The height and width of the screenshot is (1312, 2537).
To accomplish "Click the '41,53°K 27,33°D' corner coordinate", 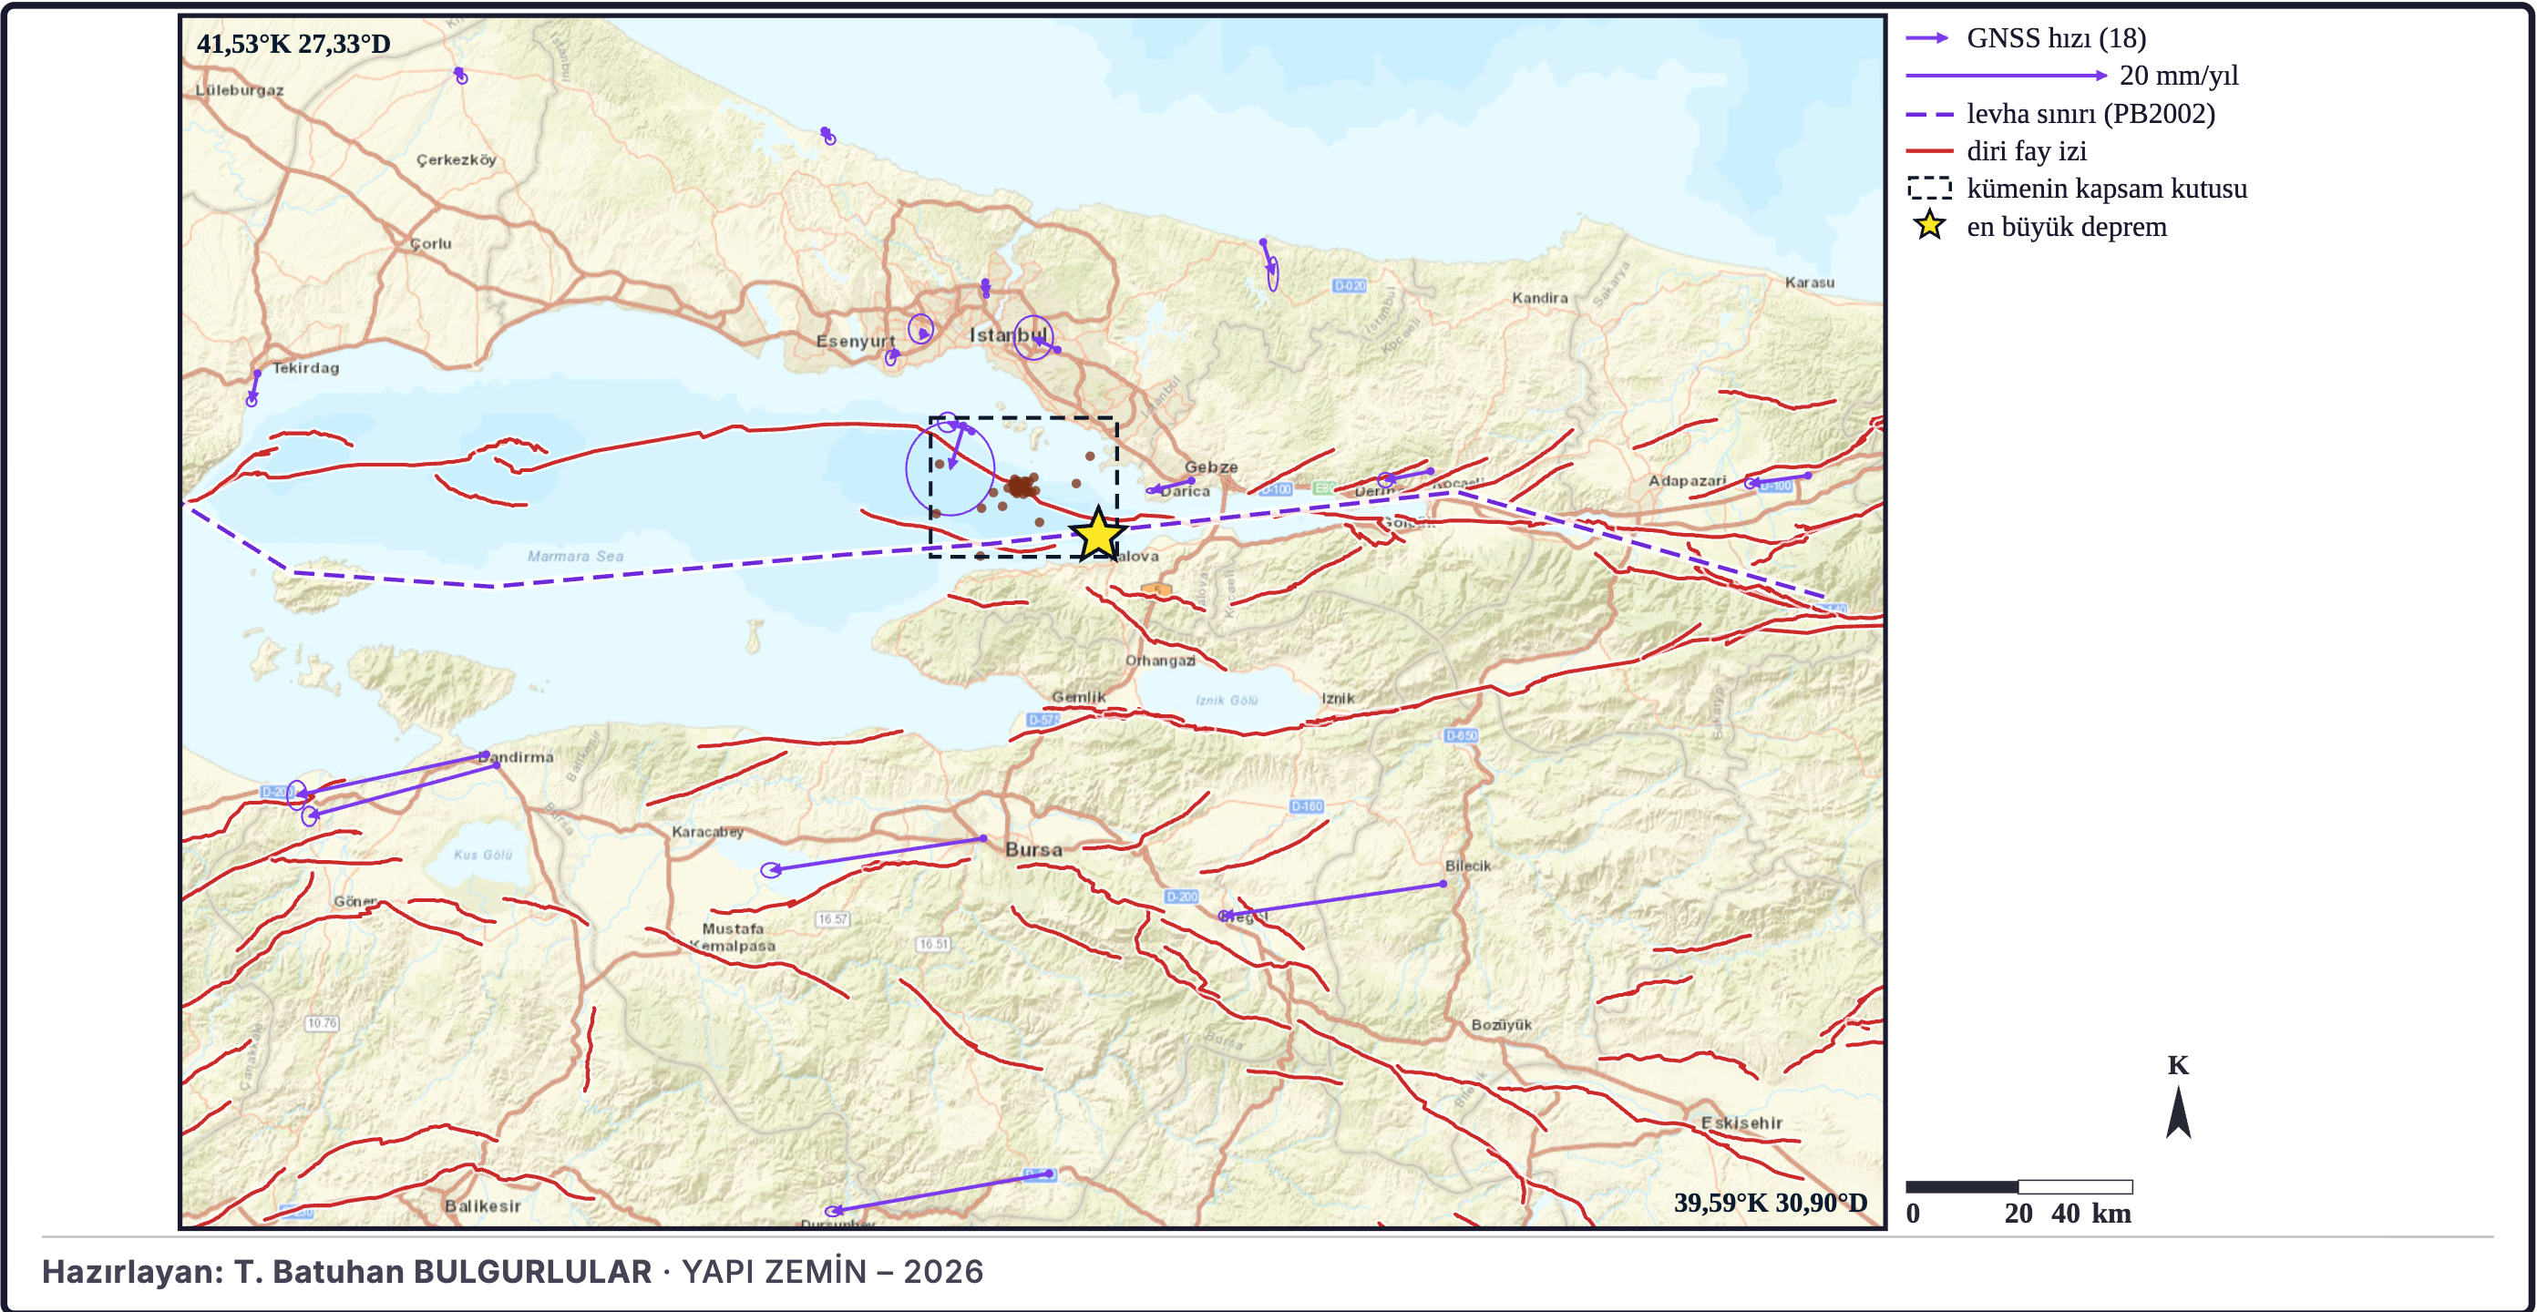I will click(293, 44).
